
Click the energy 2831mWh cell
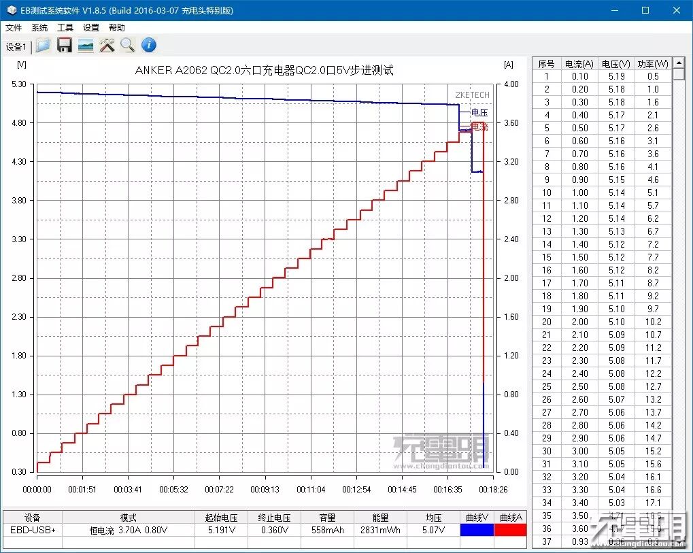click(380, 530)
